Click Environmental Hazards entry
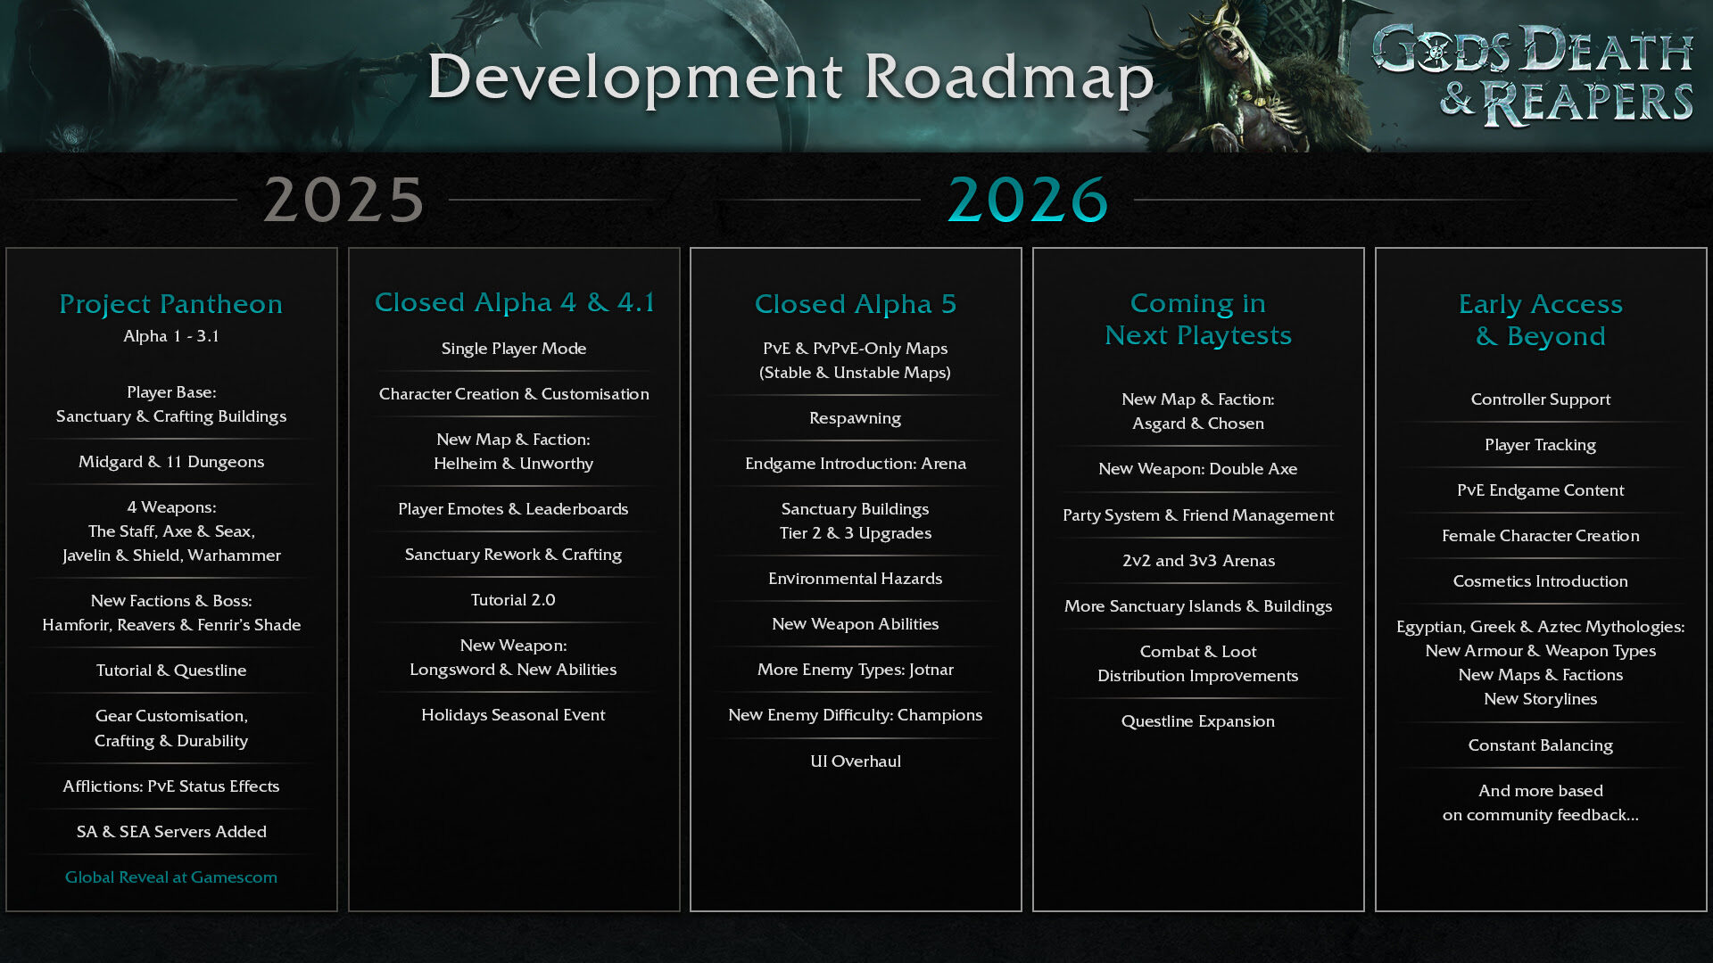The height and width of the screenshot is (963, 1713). coord(856,579)
